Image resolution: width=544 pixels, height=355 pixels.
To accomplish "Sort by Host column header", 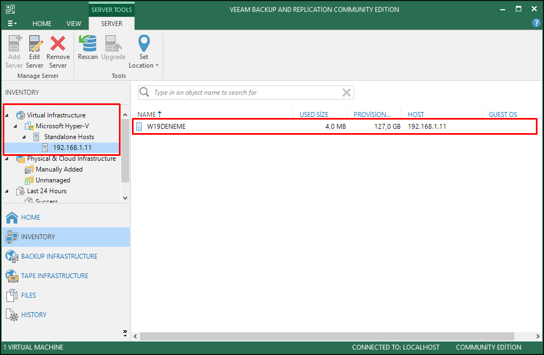I will (416, 114).
